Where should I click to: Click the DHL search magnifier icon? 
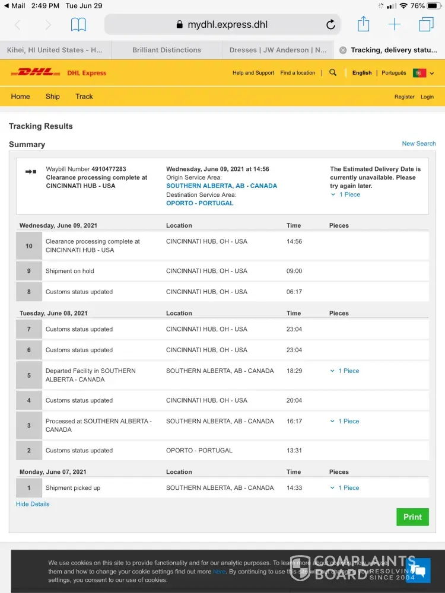(333, 72)
